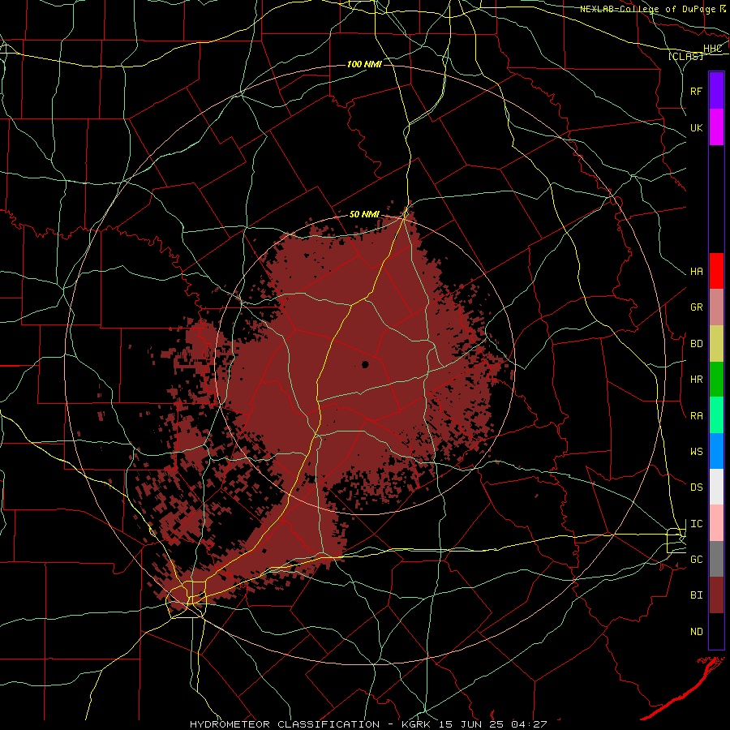This screenshot has height=730, width=730.
Task: Click the RF purple legend swatch
Action: [716, 91]
